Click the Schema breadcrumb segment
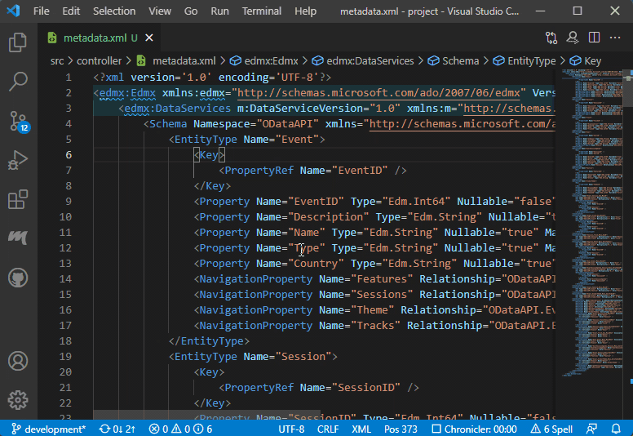The image size is (633, 436). pyautogui.click(x=454, y=61)
